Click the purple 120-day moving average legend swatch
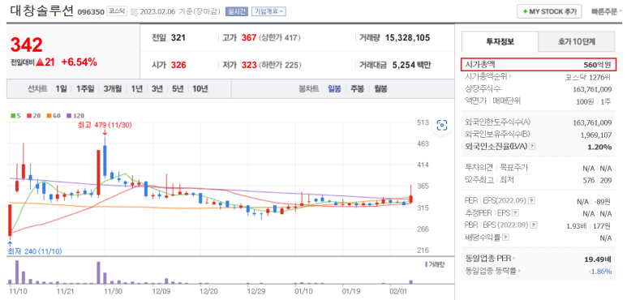The image size is (627, 300). (68, 116)
